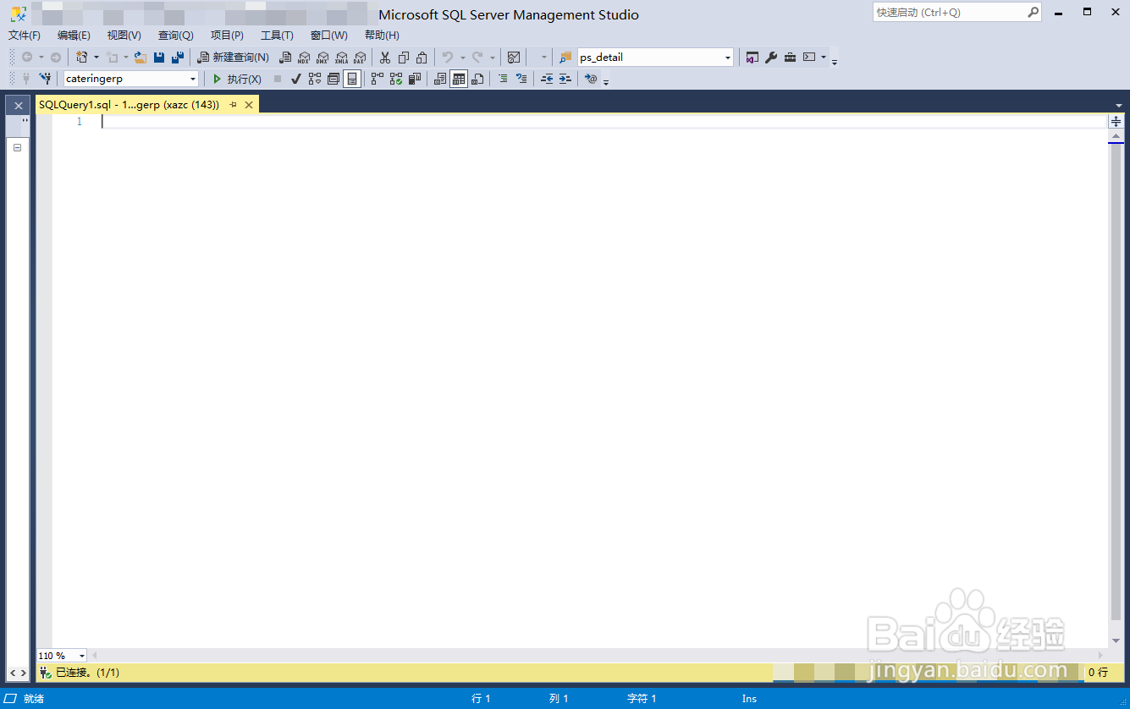Click the editor split bar handle
This screenshot has width=1130, height=709.
pyautogui.click(x=1116, y=122)
